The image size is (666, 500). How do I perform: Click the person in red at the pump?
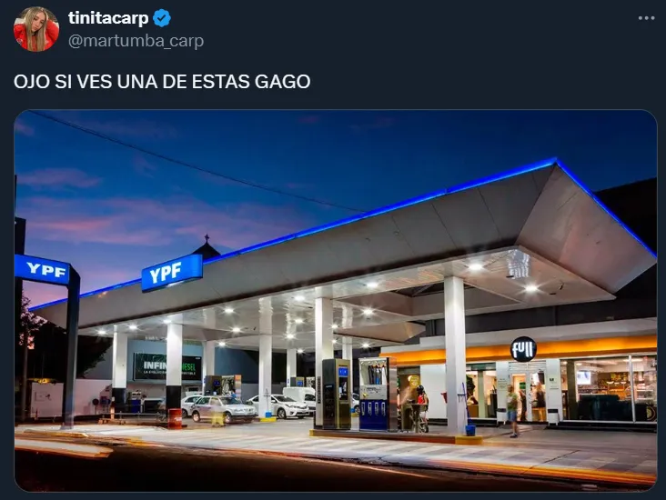(x=422, y=406)
